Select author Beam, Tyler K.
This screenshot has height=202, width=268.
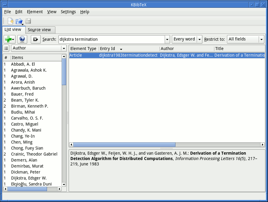(x=32, y=100)
